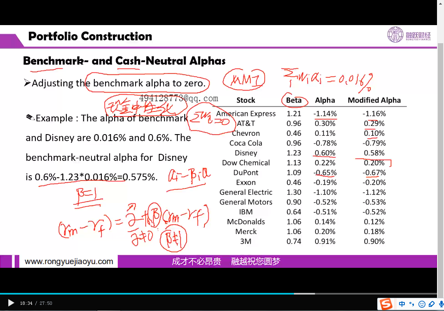The width and height of the screenshot is (444, 311).
Task: Seek using the video progress bar
Action: 218,294
